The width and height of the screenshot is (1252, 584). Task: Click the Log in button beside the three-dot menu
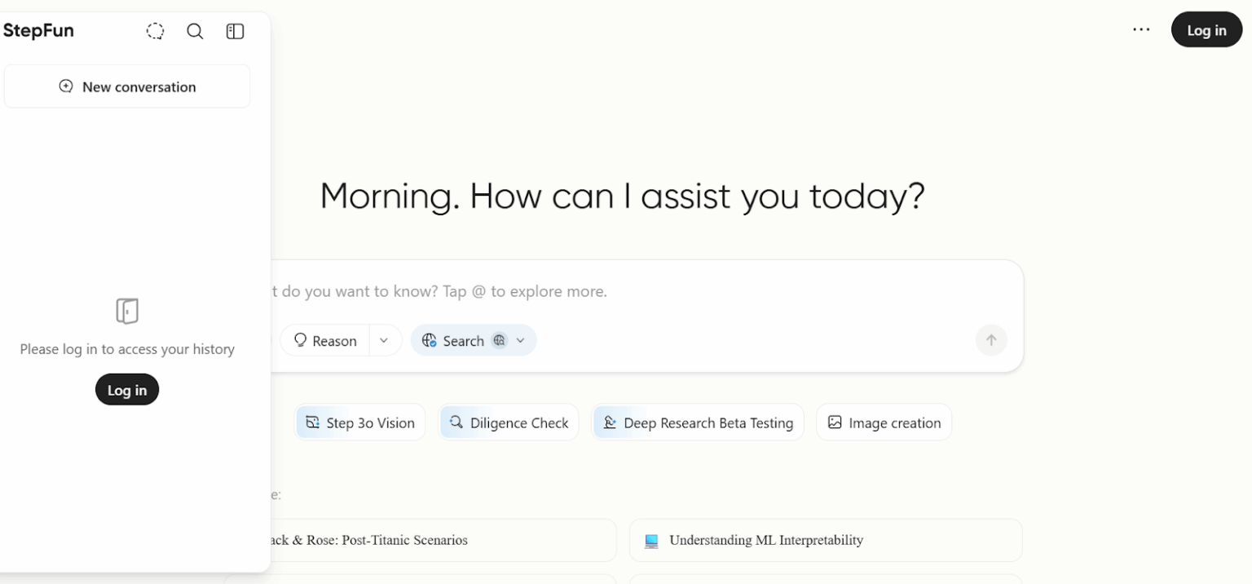click(x=1206, y=30)
